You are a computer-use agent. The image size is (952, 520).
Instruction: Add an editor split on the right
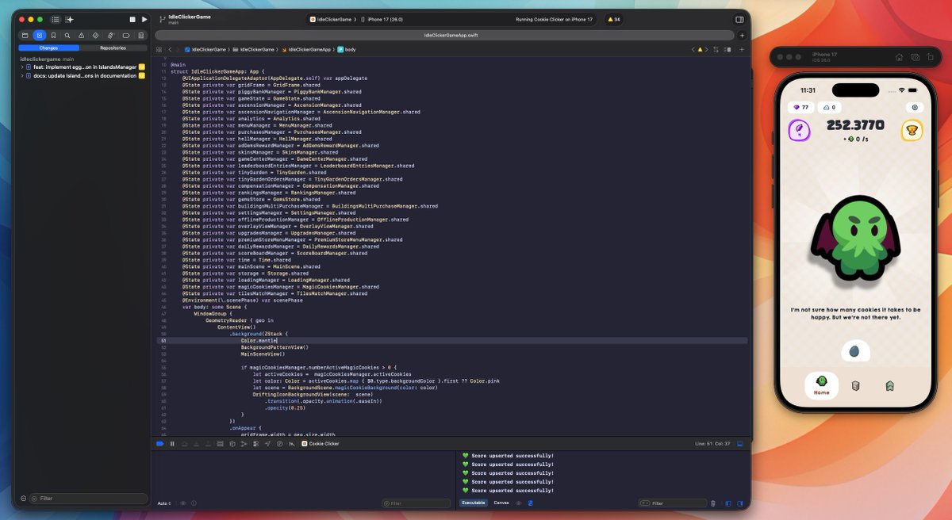coord(742,49)
